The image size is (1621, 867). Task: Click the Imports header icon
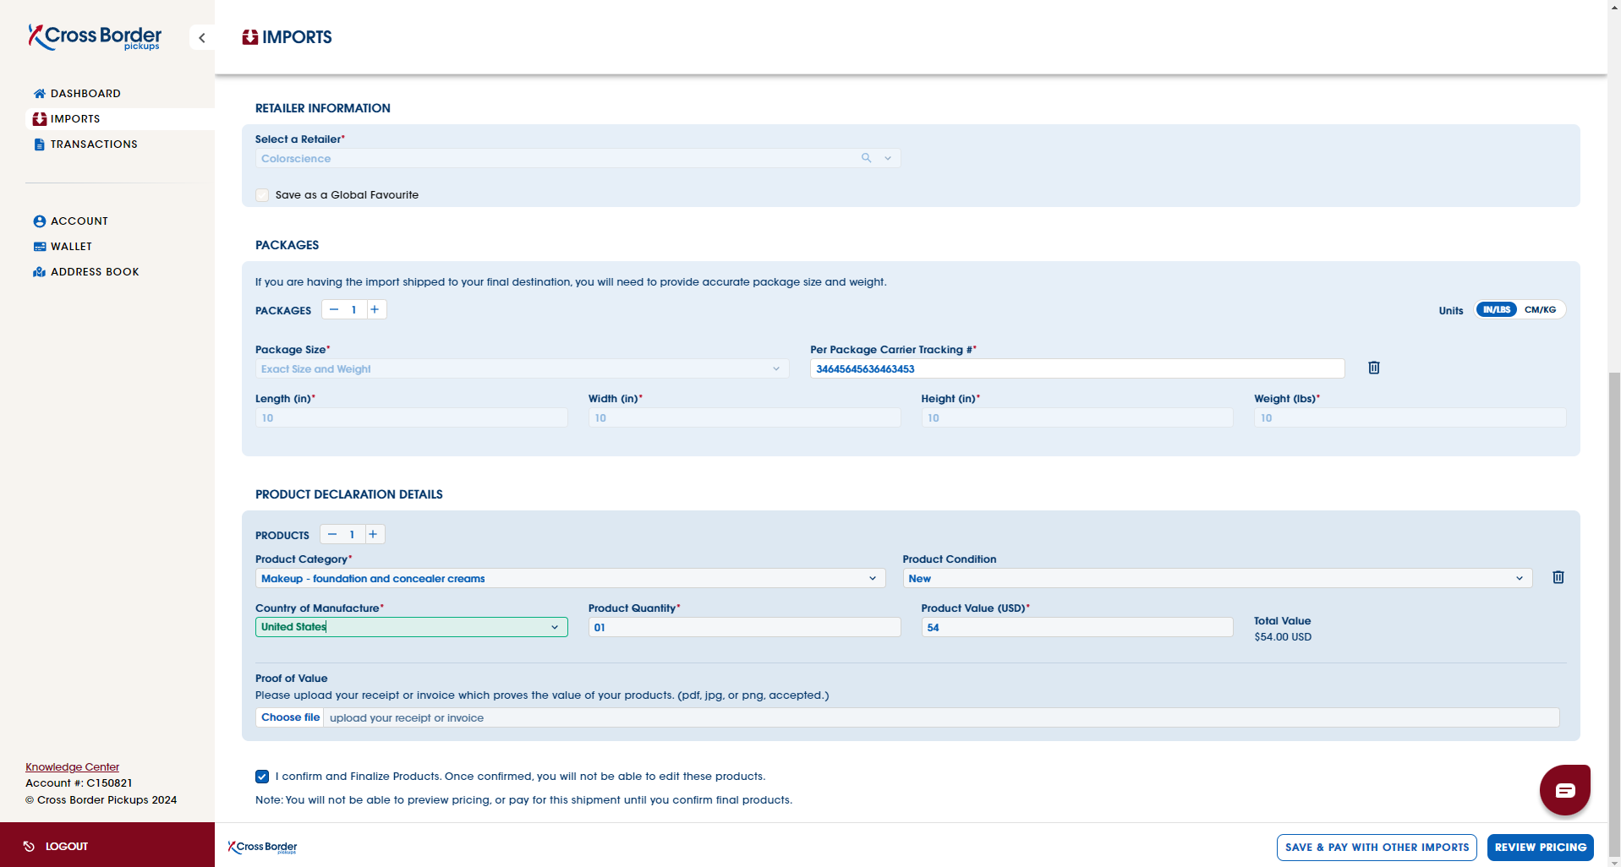(250, 37)
